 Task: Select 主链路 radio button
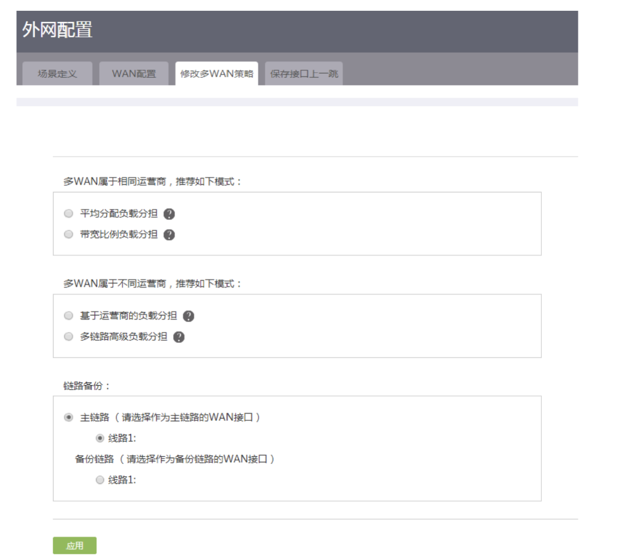[68, 417]
